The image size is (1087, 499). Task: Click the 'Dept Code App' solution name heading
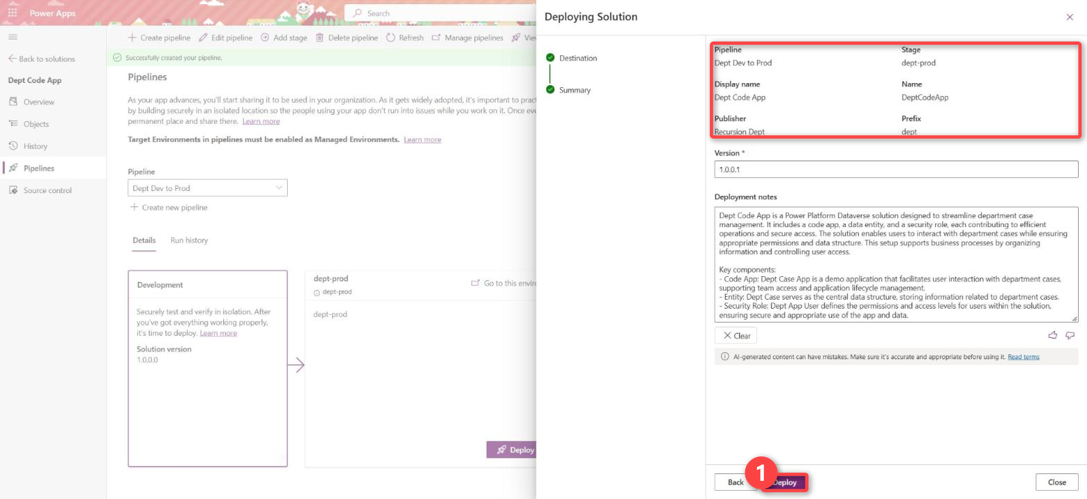[x=35, y=80]
